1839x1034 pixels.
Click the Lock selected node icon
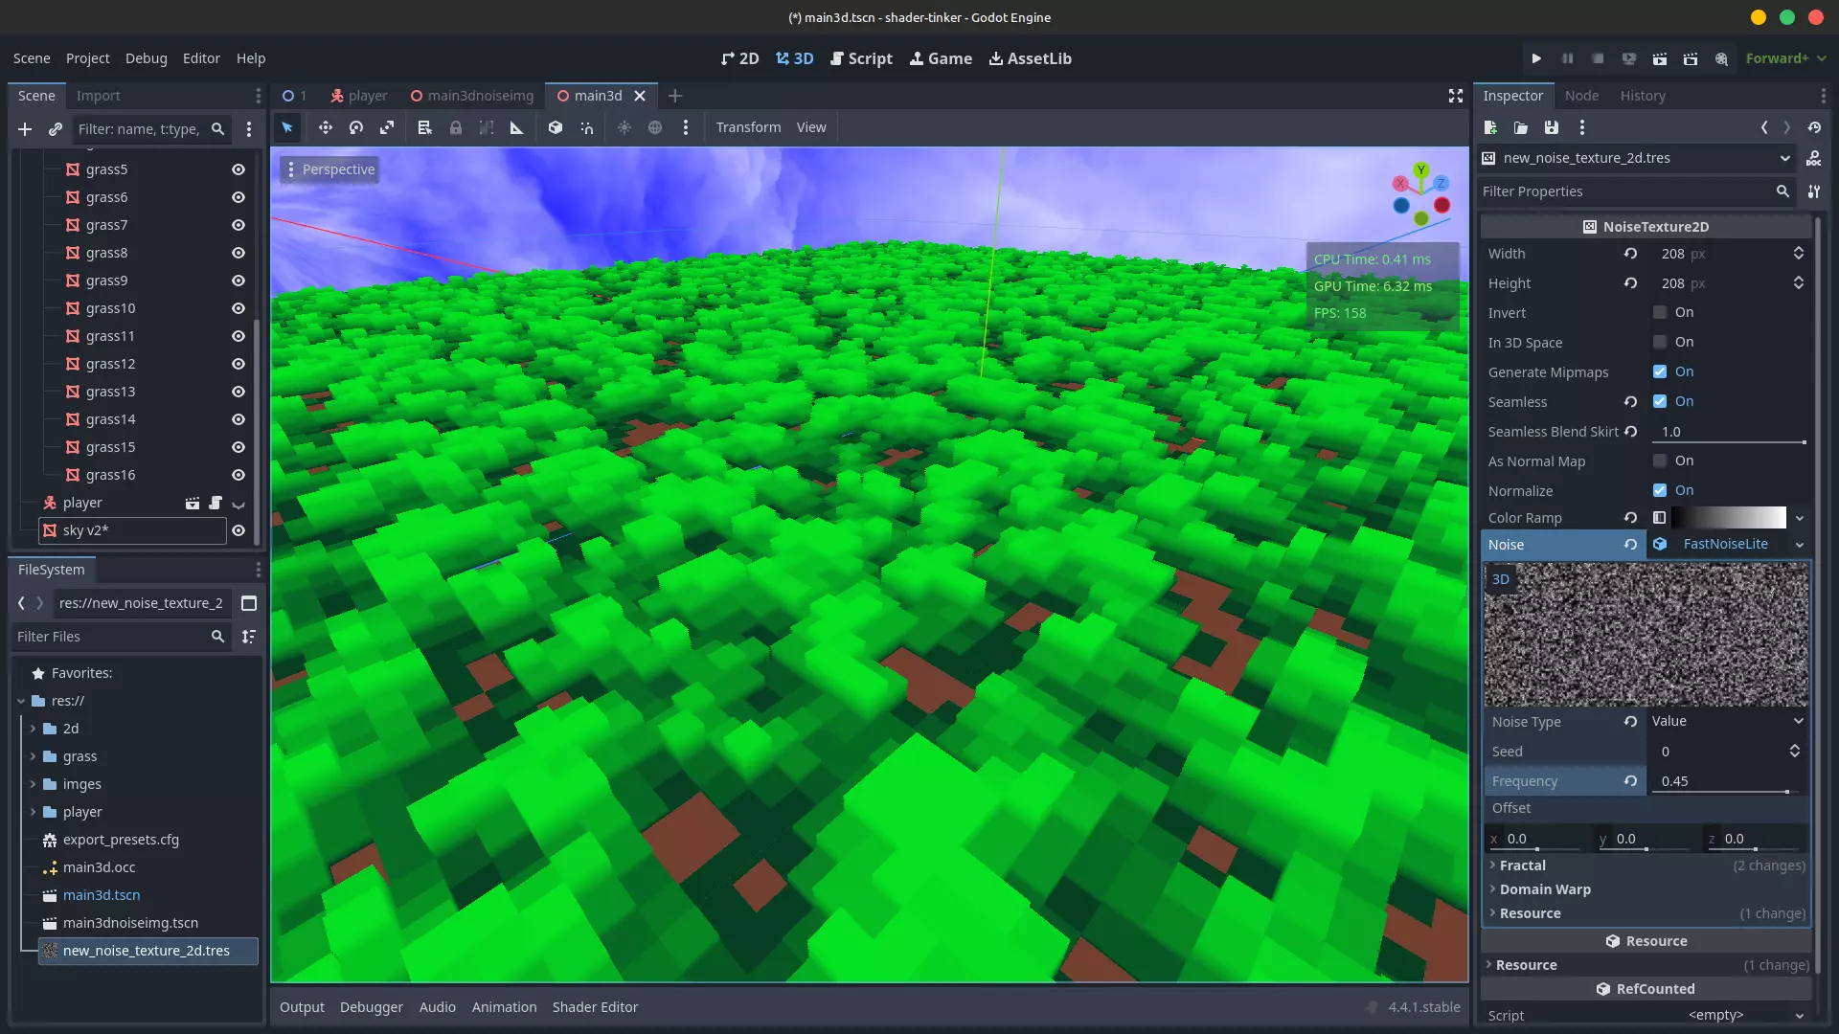pyautogui.click(x=456, y=127)
